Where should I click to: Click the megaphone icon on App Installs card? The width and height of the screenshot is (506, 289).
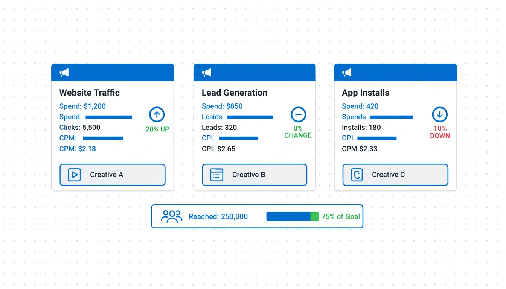click(347, 73)
